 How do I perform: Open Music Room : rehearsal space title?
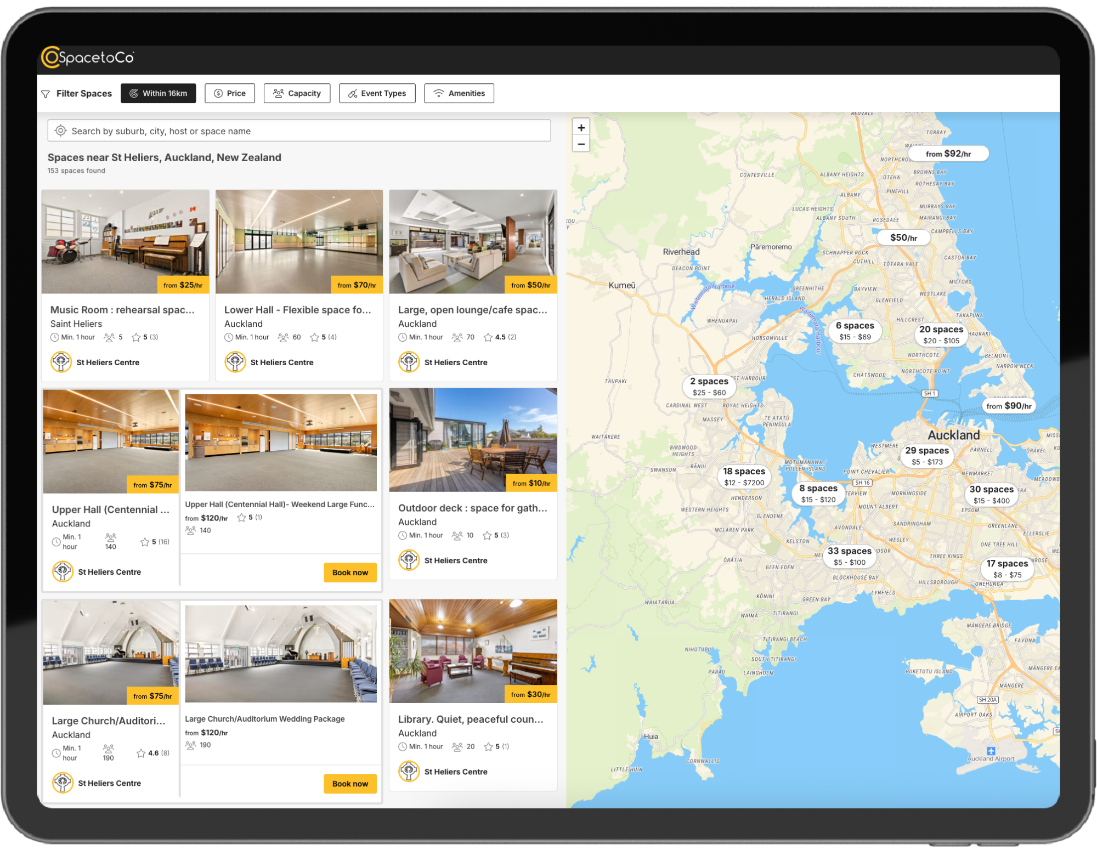[122, 310]
